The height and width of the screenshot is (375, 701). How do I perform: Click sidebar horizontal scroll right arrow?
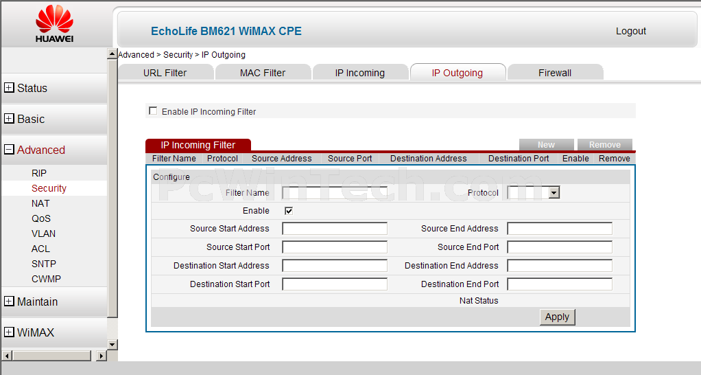102,356
